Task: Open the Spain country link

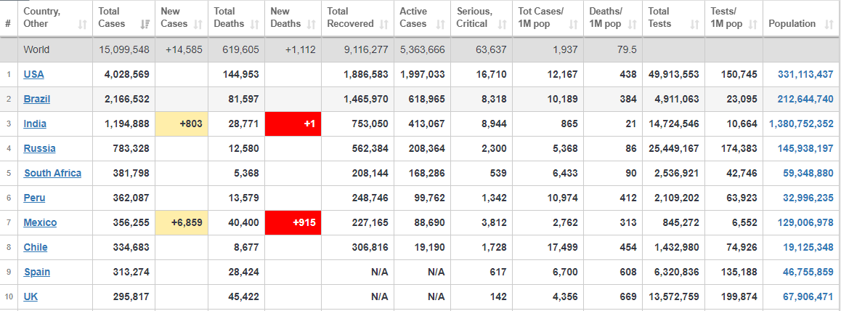Action: [37, 272]
